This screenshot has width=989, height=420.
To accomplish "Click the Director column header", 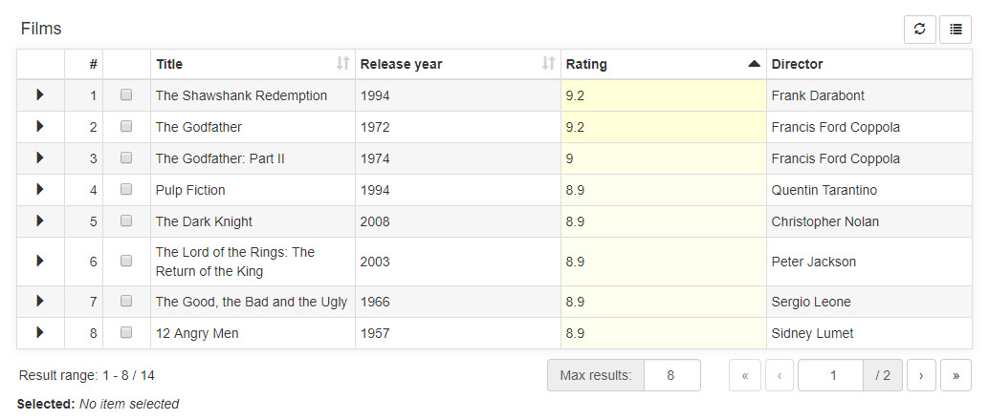I will point(798,64).
